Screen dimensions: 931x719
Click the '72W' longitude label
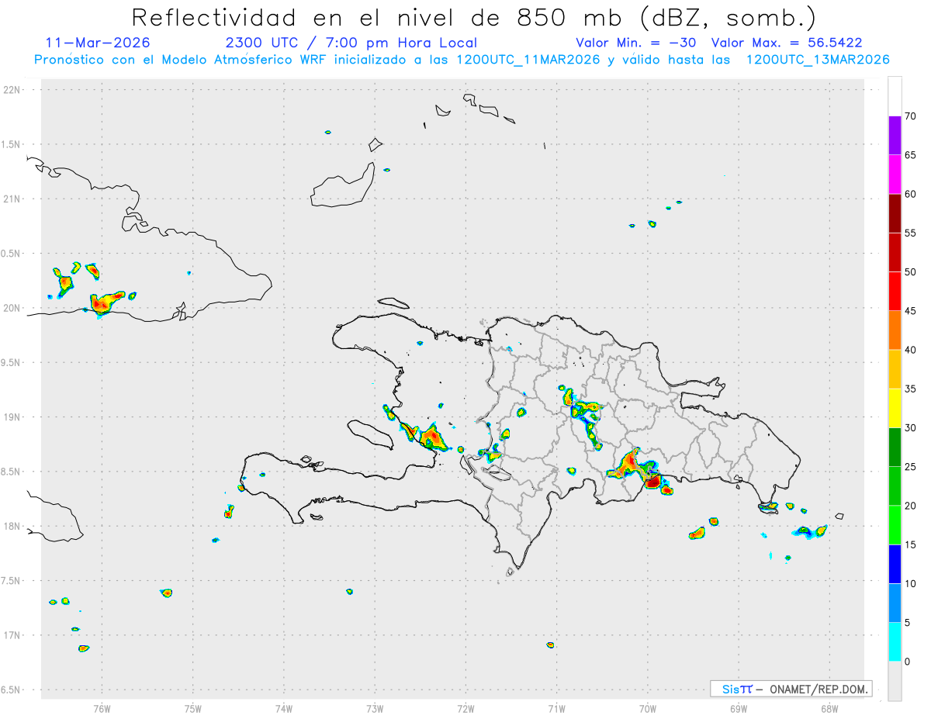point(465,708)
